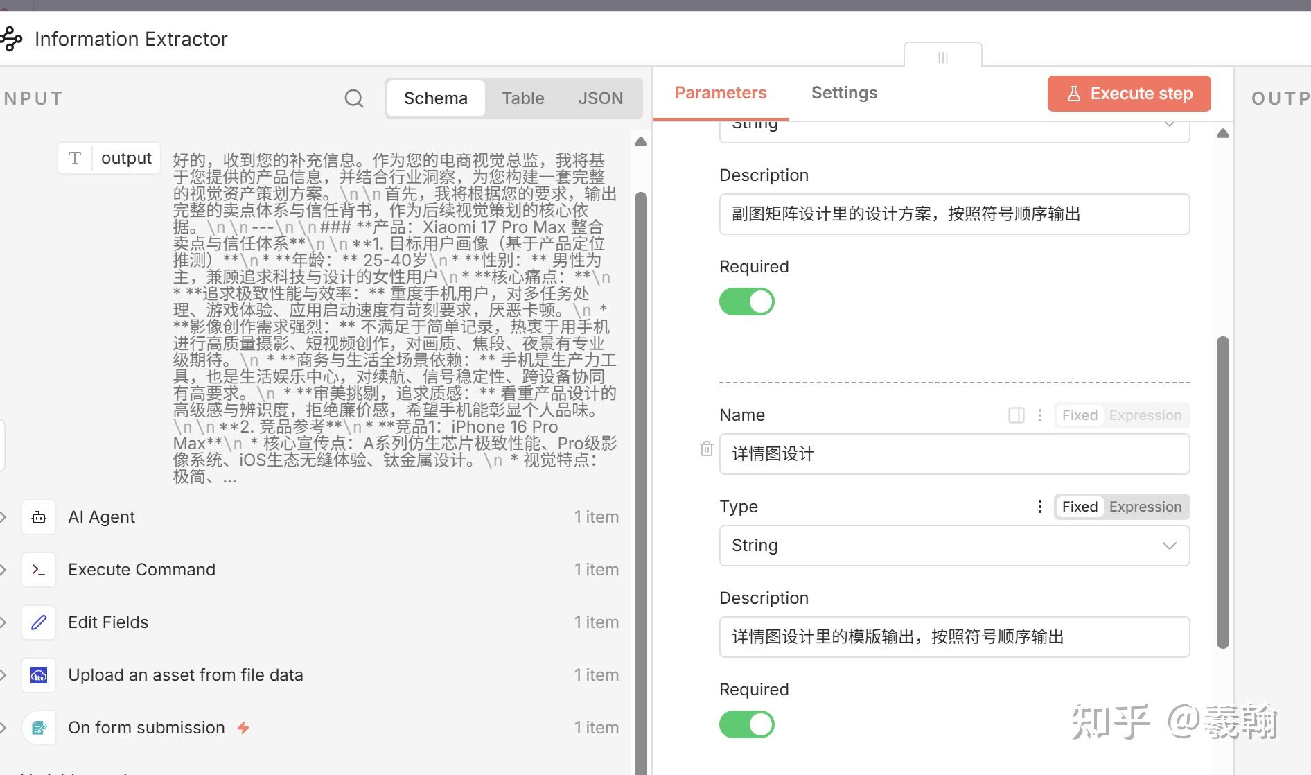Click the search icon in input panel
This screenshot has width=1311, height=775.
coord(353,98)
